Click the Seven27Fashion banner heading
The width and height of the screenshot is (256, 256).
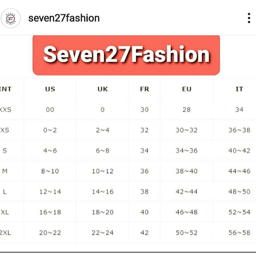(x=127, y=54)
